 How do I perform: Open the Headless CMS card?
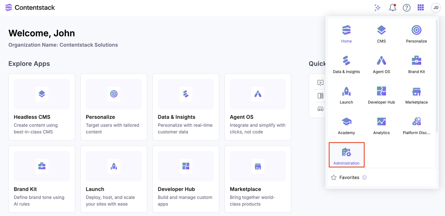(x=42, y=107)
